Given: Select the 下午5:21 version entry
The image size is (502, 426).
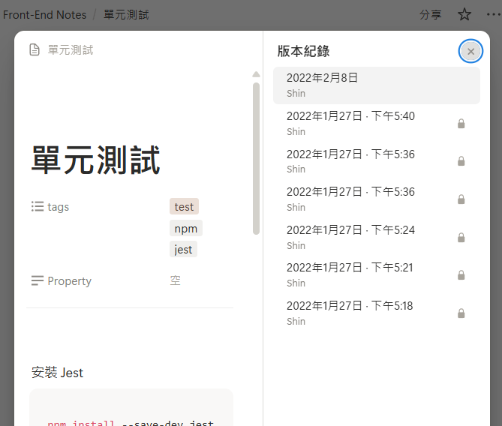Looking at the screenshot, I should [x=377, y=275].
